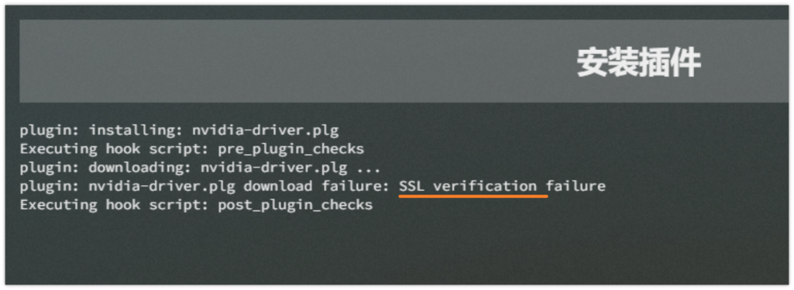Image resolution: width=794 pixels, height=290 pixels.
Task: Click the download failure log line
Action: click(312, 186)
